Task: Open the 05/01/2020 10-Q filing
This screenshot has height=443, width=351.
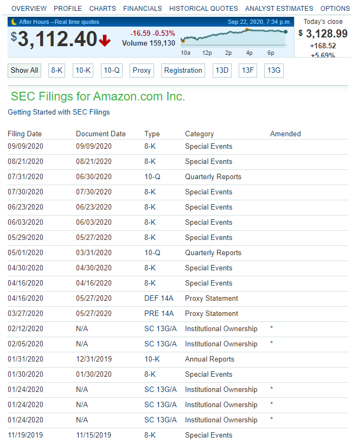Action: [x=152, y=253]
